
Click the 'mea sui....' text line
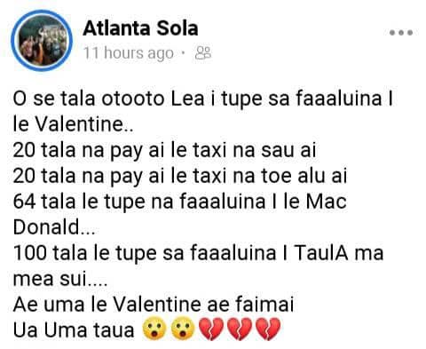tap(60, 279)
